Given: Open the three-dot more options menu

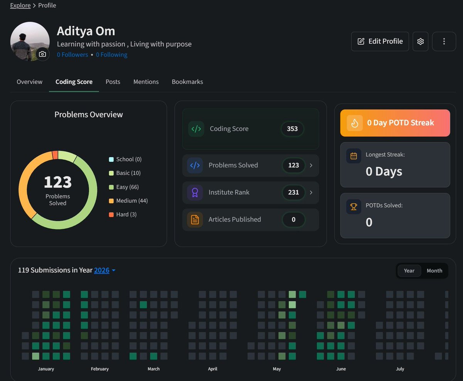Looking at the screenshot, I should pos(444,41).
